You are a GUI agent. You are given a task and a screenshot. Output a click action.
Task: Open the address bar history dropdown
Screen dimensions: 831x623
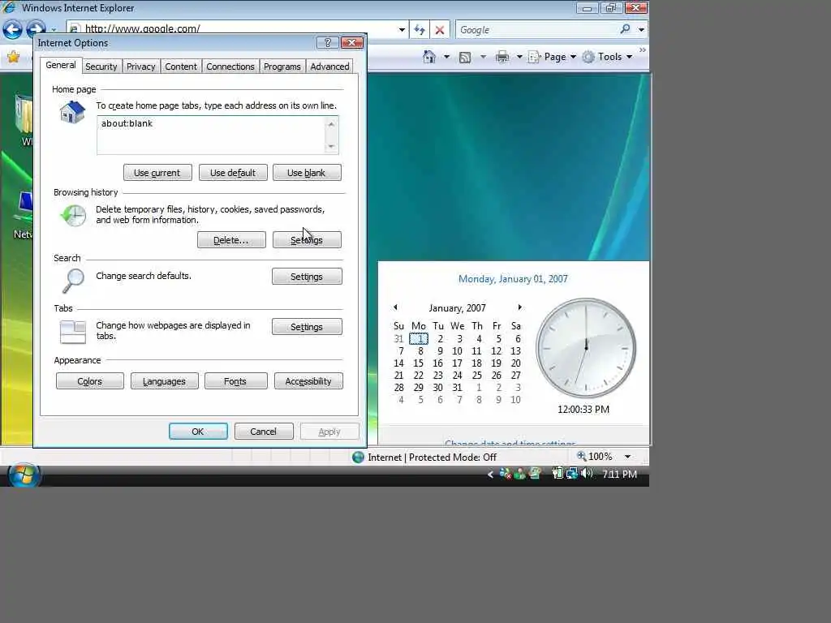click(402, 30)
